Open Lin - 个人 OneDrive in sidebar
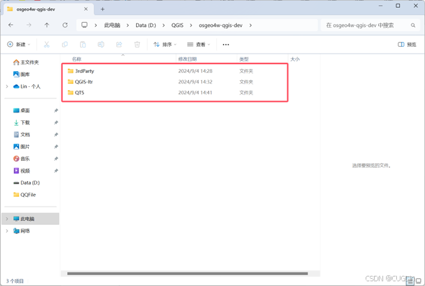This screenshot has height=286, width=425. point(27,86)
